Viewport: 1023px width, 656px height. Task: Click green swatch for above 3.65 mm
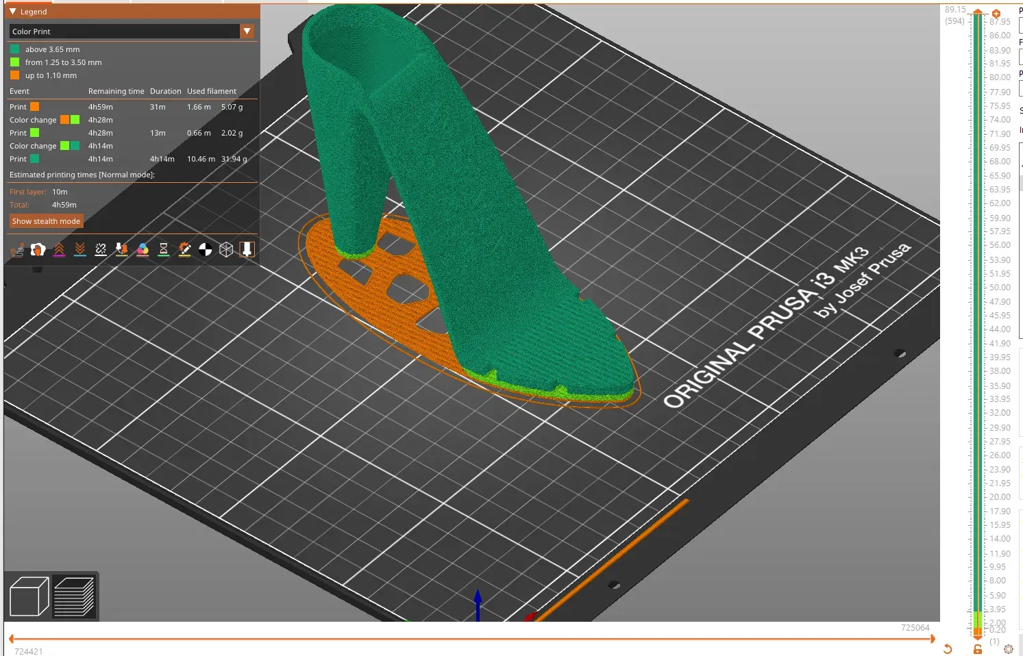(14, 49)
